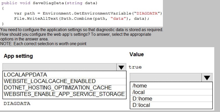Screen dimensions: 220x112
Task: Pick the D:\home value option
Action: tap(171, 99)
